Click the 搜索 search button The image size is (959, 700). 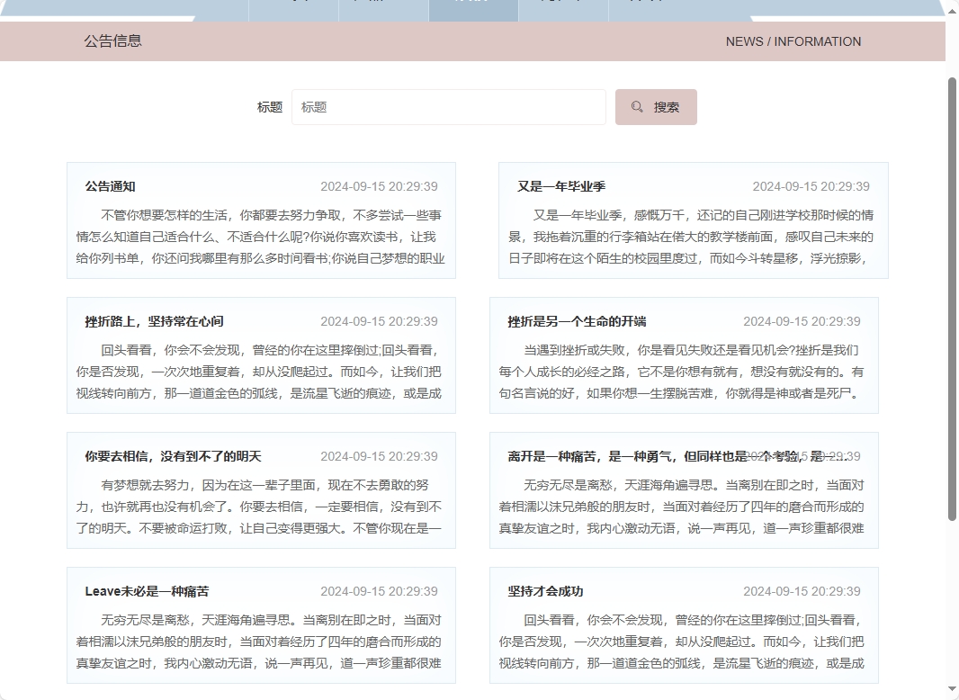656,106
